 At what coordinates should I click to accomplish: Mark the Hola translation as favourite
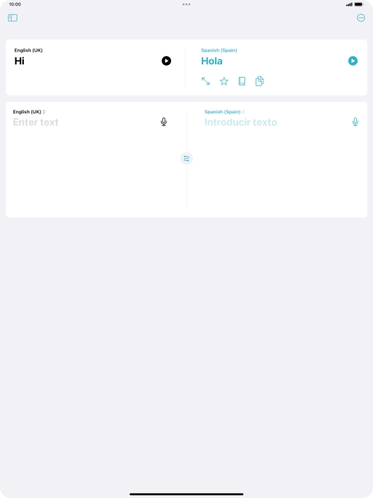point(224,81)
